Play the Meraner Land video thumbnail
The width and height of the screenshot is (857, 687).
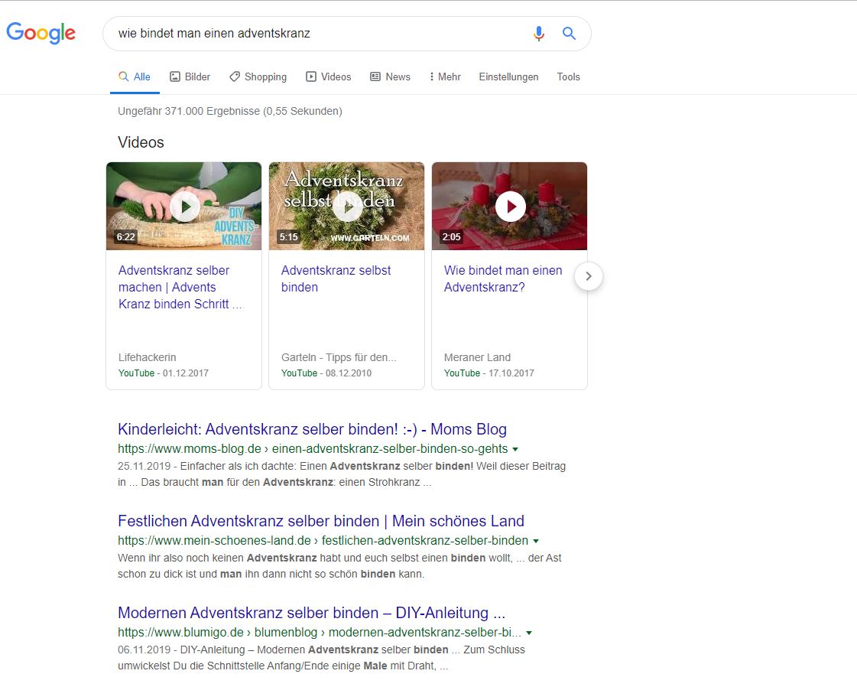510,206
